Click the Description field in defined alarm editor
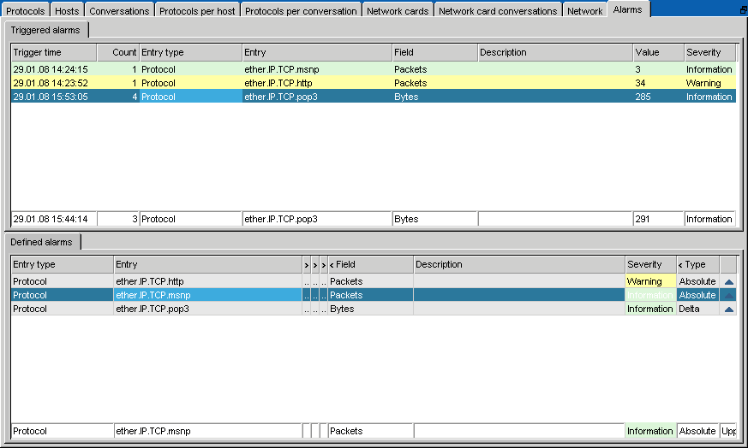 (x=518, y=432)
